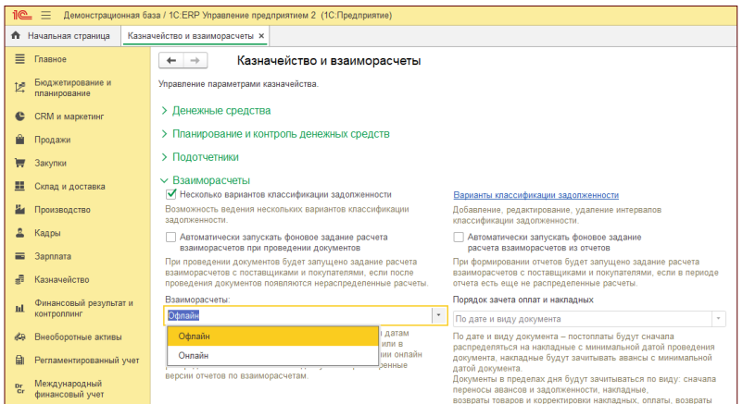Screen dimensions: 743x404
Task: Open the Главное section
Action: click(50, 59)
